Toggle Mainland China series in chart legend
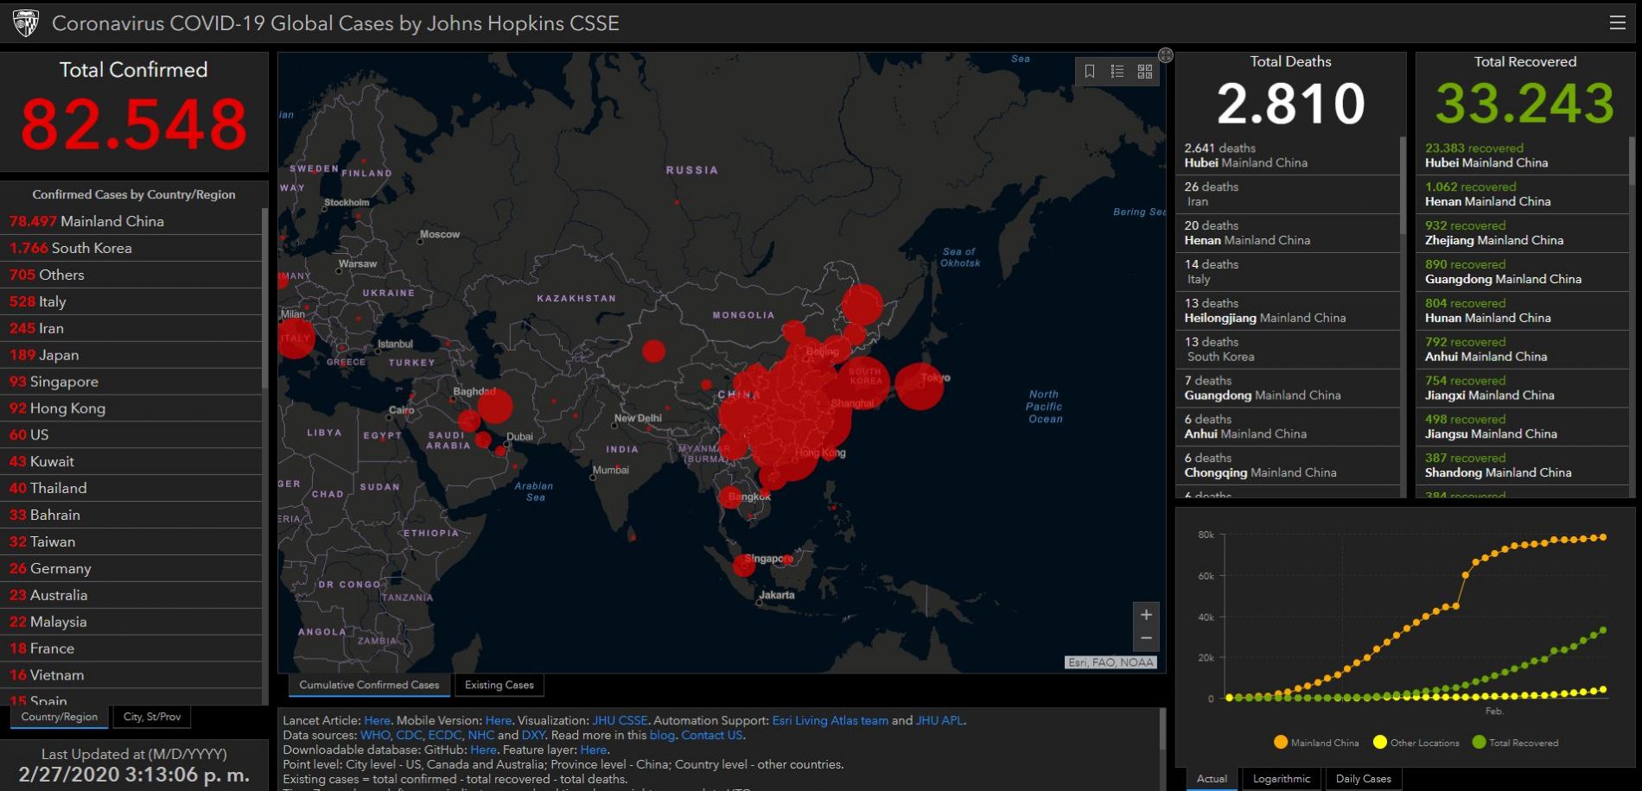Image resolution: width=1642 pixels, height=791 pixels. pos(1316,743)
